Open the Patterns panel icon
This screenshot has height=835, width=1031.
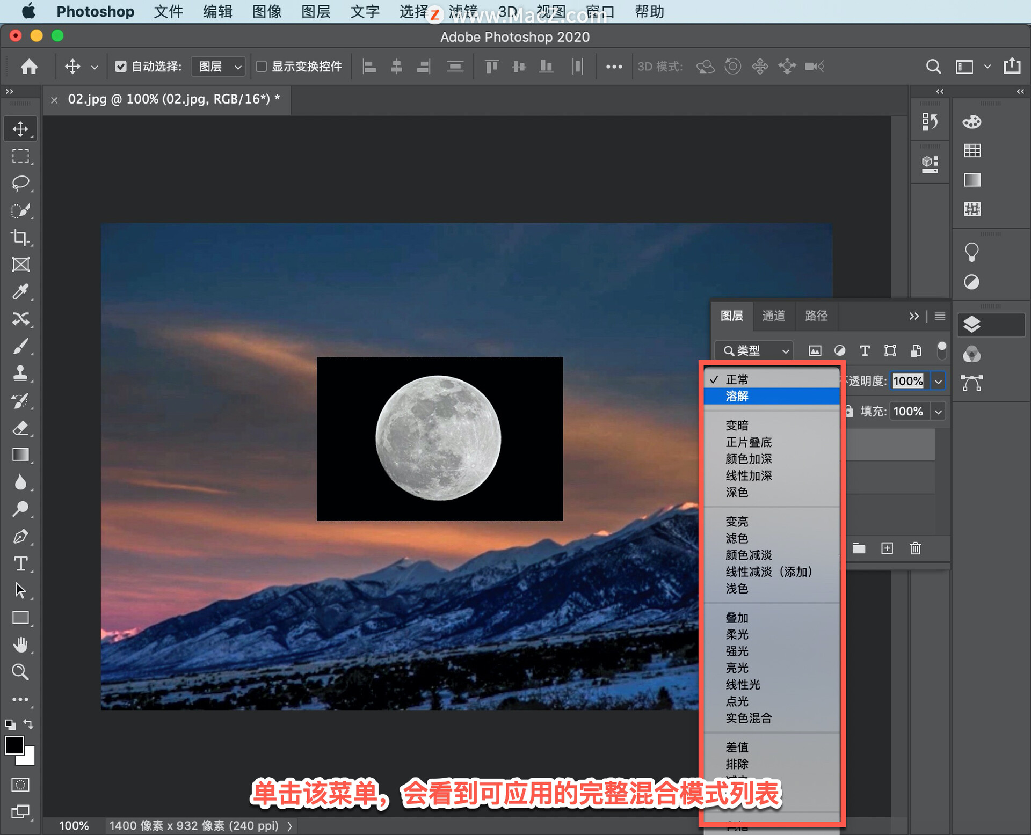[x=972, y=209]
